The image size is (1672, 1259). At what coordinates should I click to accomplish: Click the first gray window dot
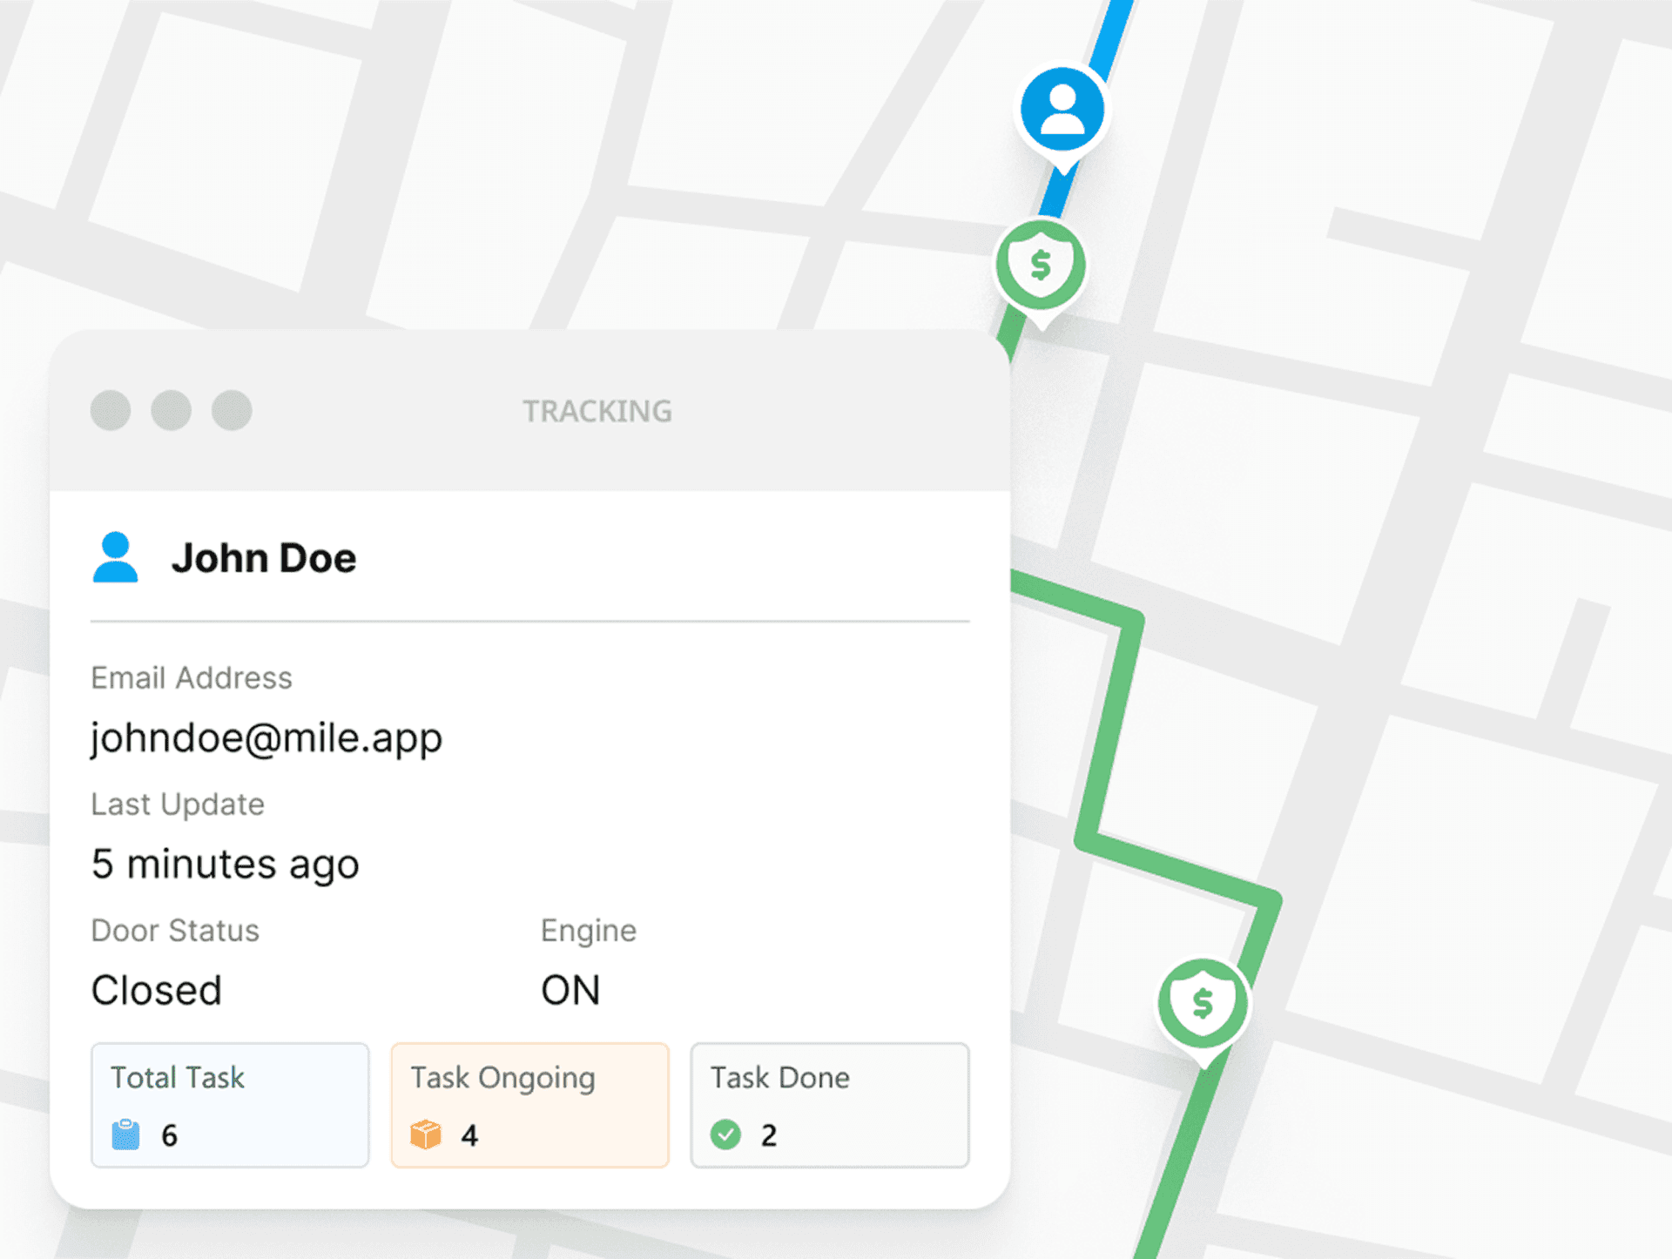(111, 410)
